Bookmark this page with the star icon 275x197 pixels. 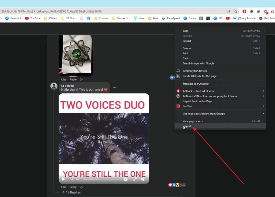coord(236,11)
